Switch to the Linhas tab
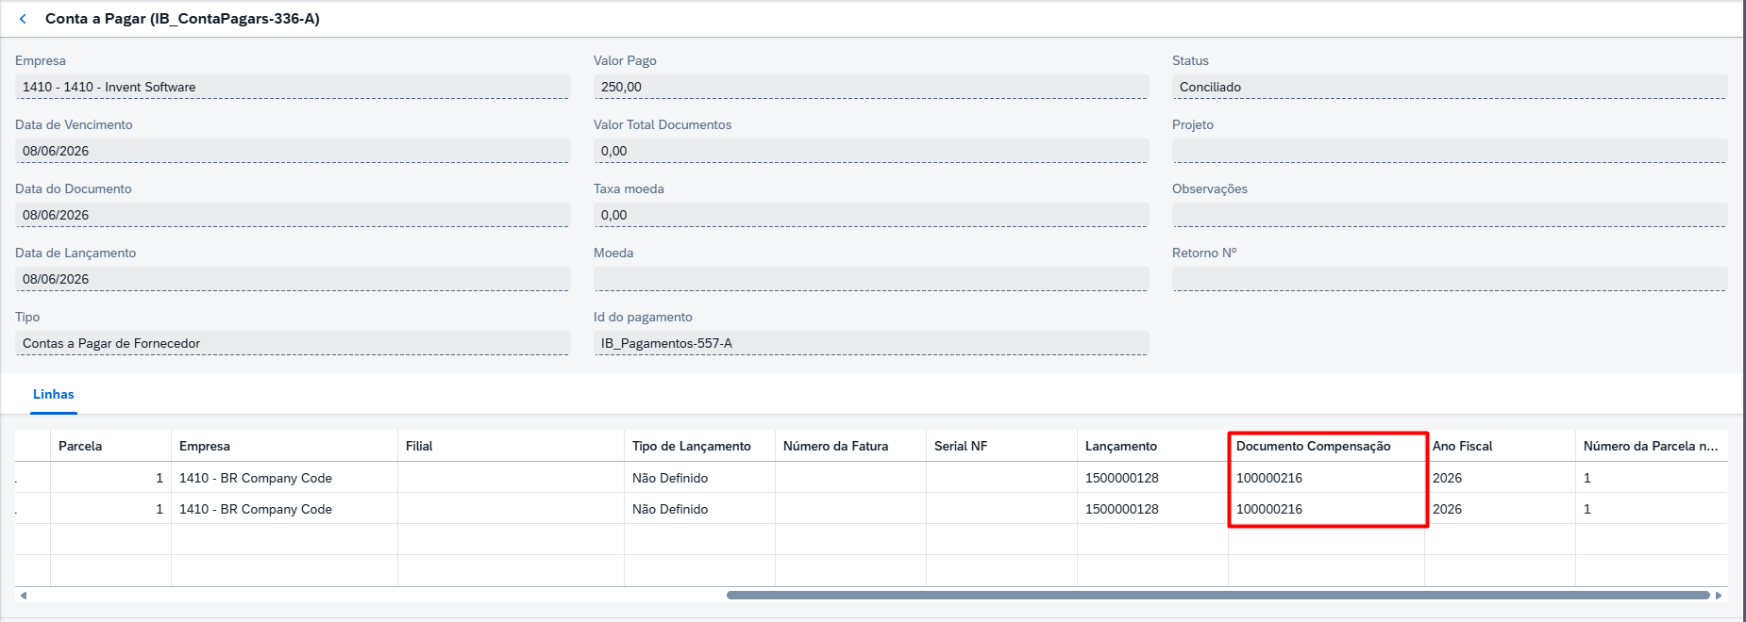1746x622 pixels. pos(54,395)
